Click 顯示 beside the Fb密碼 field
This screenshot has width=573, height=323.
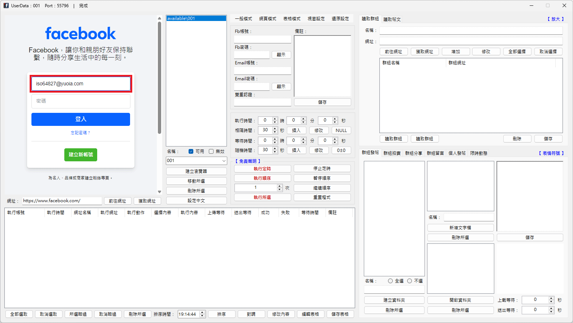tap(281, 55)
